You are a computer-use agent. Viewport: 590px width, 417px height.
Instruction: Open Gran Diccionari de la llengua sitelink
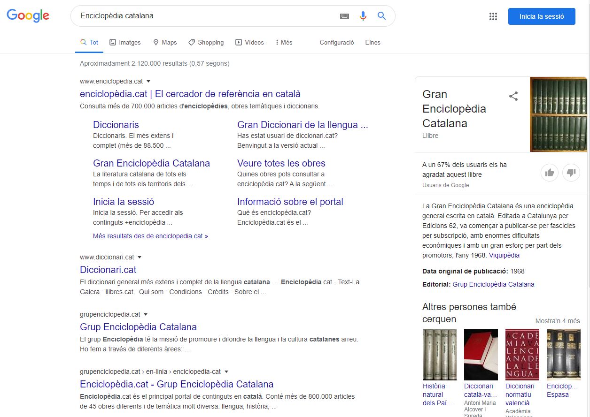(x=303, y=125)
